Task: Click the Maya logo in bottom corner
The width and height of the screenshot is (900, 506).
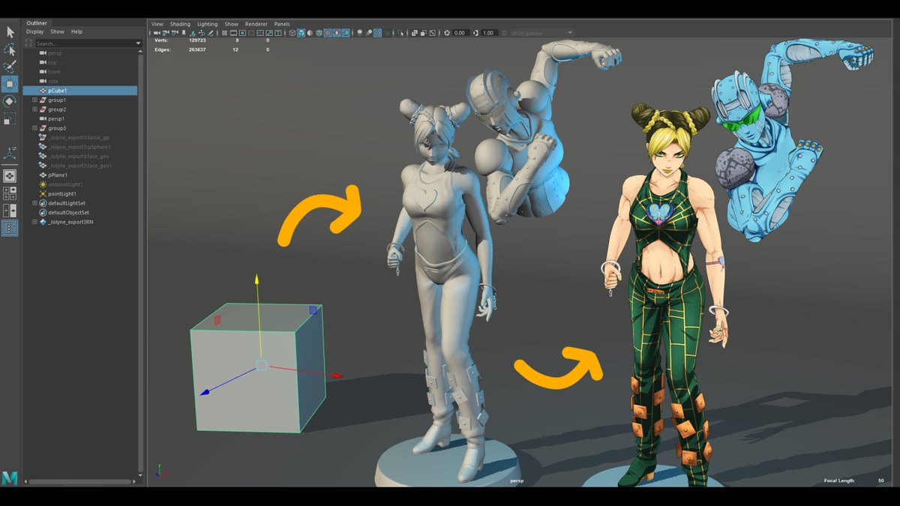Action: point(10,478)
